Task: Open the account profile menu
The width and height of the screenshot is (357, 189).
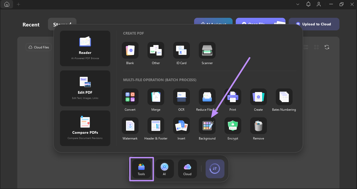Action: coord(319,4)
